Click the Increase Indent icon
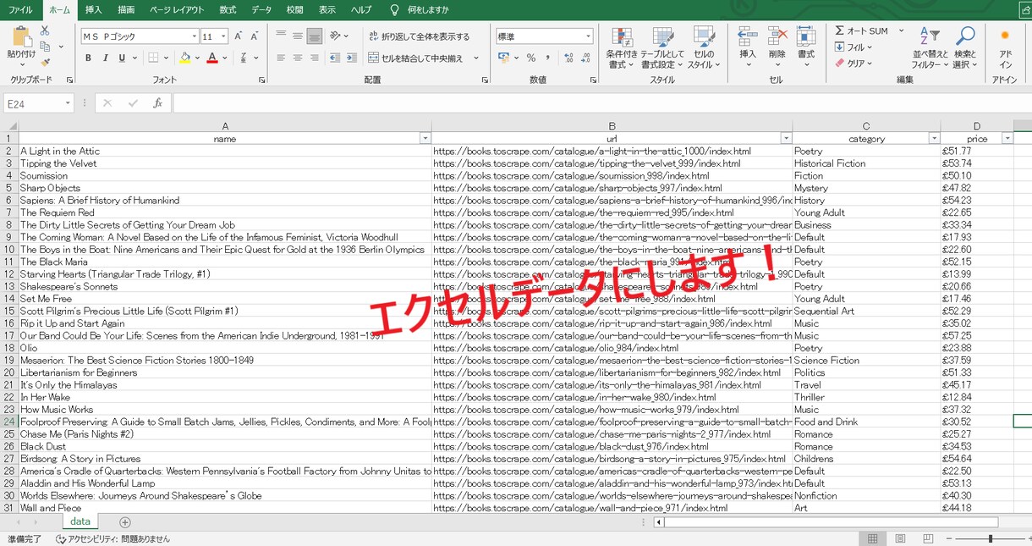The height and width of the screenshot is (546, 1032). (x=351, y=58)
